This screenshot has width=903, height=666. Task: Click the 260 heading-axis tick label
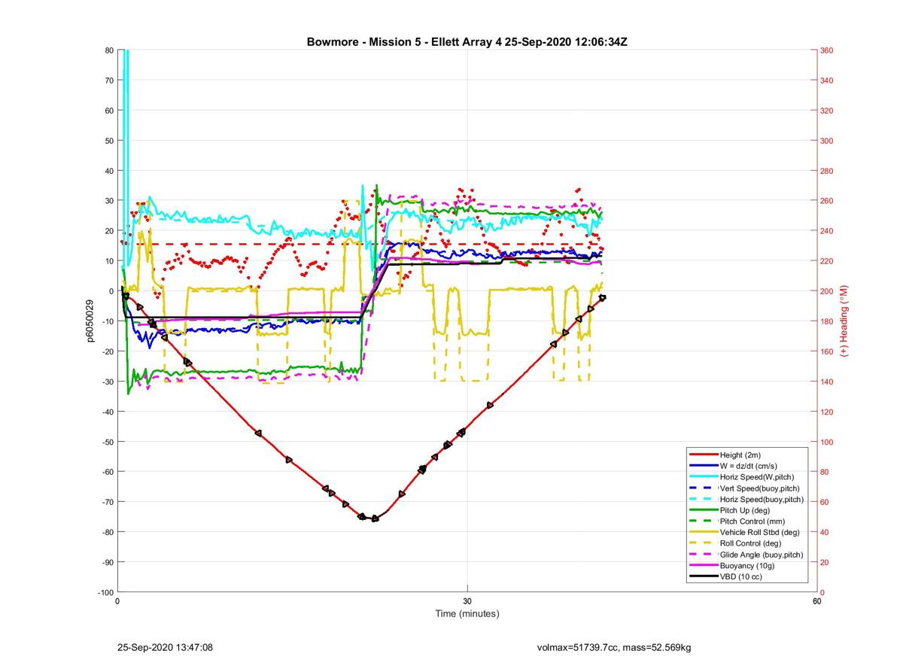click(828, 201)
